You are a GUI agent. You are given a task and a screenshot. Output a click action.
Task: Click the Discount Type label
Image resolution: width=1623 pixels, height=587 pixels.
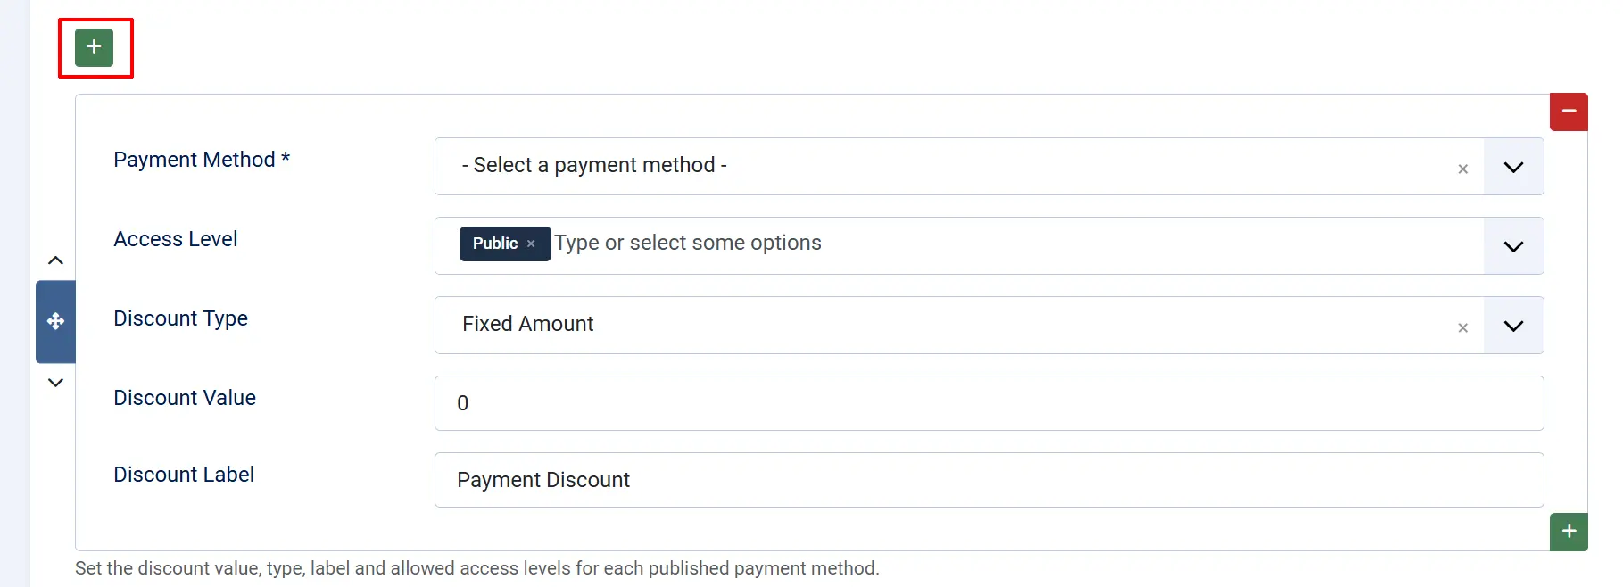(x=180, y=318)
